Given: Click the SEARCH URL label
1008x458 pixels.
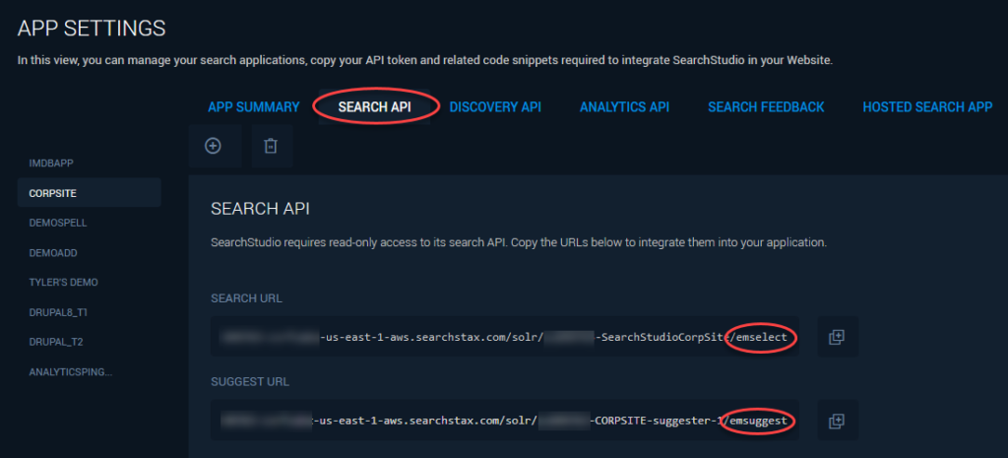Looking at the screenshot, I should tap(246, 298).
